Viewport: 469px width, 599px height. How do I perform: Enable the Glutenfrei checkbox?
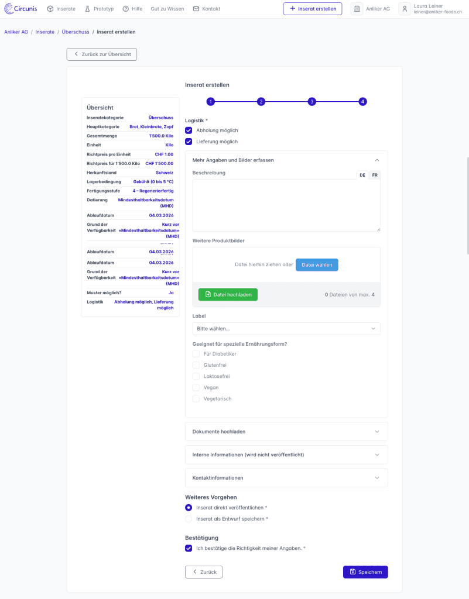tap(196, 365)
